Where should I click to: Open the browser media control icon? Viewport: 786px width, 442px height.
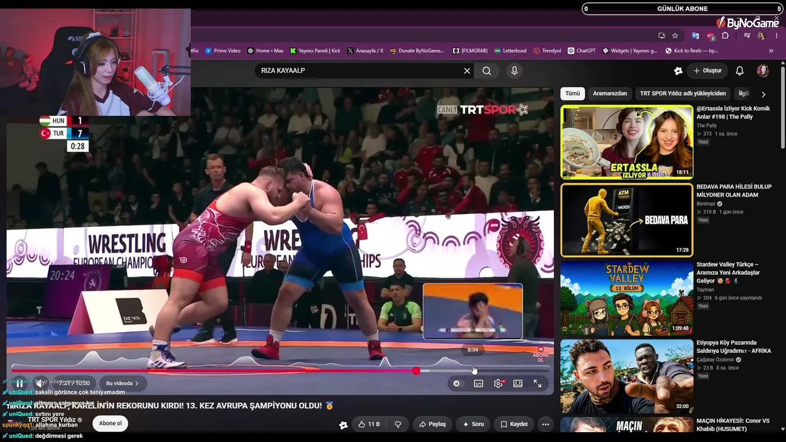click(747, 36)
